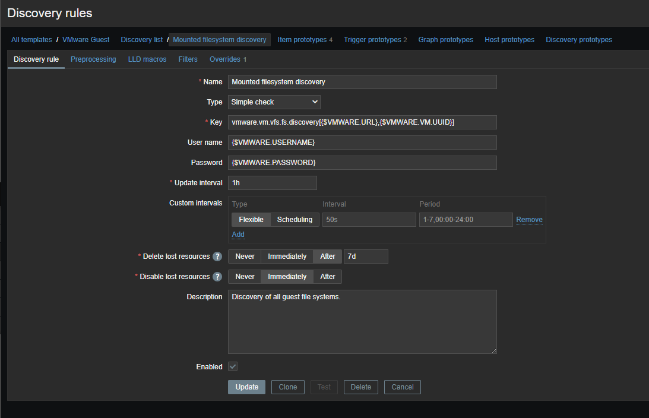649x418 pixels.
Task: Toggle the Enabled checkbox
Action: coord(233,367)
